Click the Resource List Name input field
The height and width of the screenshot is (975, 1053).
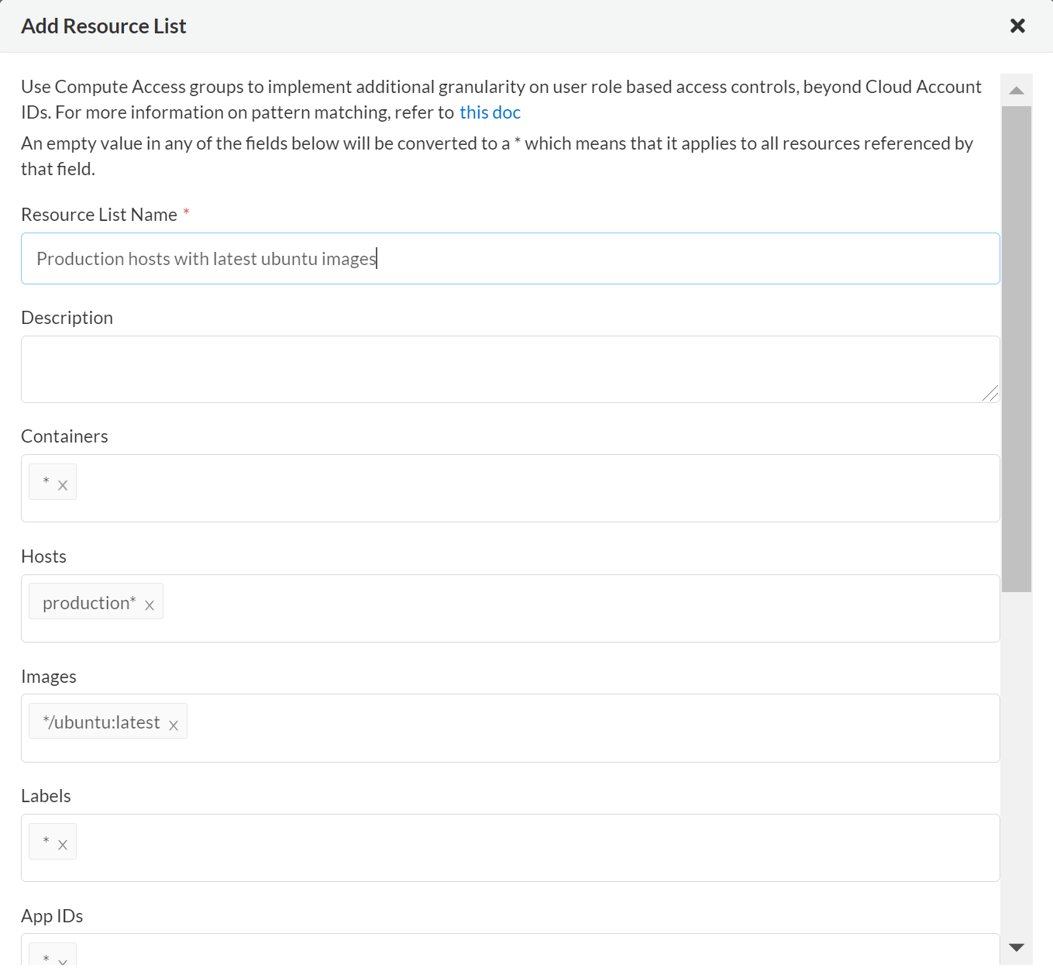(510, 259)
